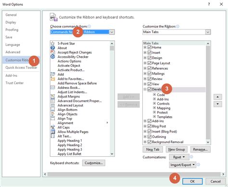This screenshot has height=187, width=228.
Task: Select the Advanced Layout icon
Action: pos(52,105)
